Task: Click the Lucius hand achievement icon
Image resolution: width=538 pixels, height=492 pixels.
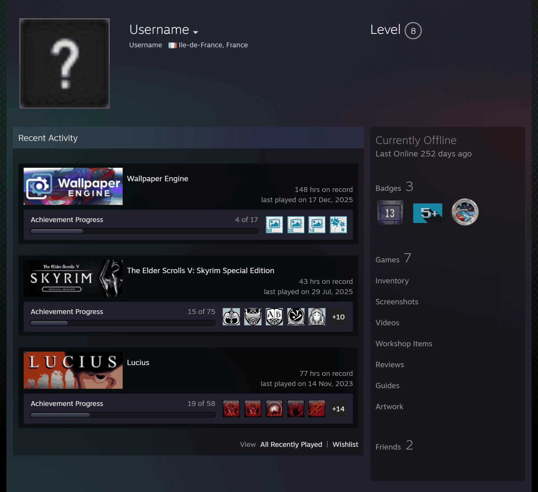Action: [x=296, y=409]
